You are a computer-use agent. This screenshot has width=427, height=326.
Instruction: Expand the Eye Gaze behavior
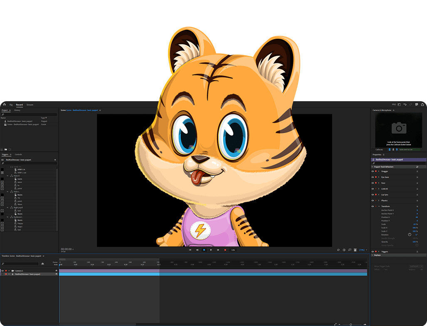point(378,177)
